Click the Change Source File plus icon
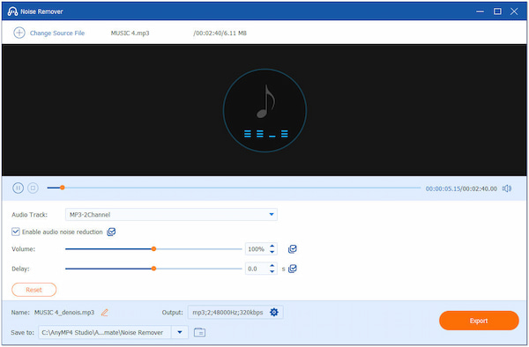Viewport: 529px width, 347px height. click(19, 33)
